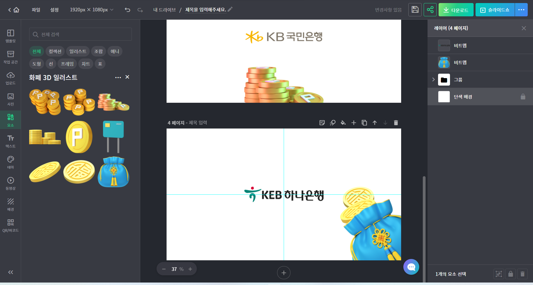The image size is (533, 285).
Task: Add new page with round plus button
Action: click(284, 273)
